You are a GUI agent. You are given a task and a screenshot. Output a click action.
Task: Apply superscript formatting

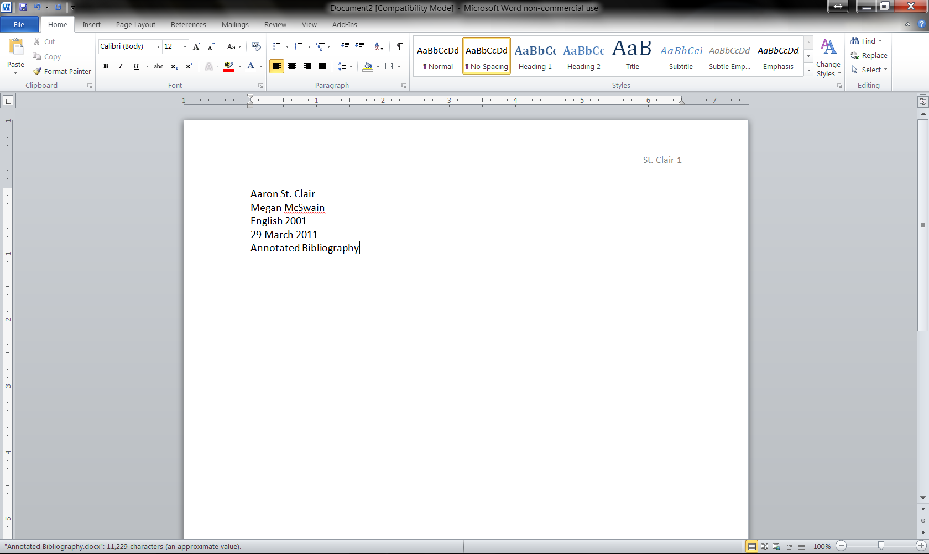189,66
